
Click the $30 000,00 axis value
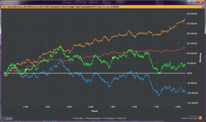point(192,14)
